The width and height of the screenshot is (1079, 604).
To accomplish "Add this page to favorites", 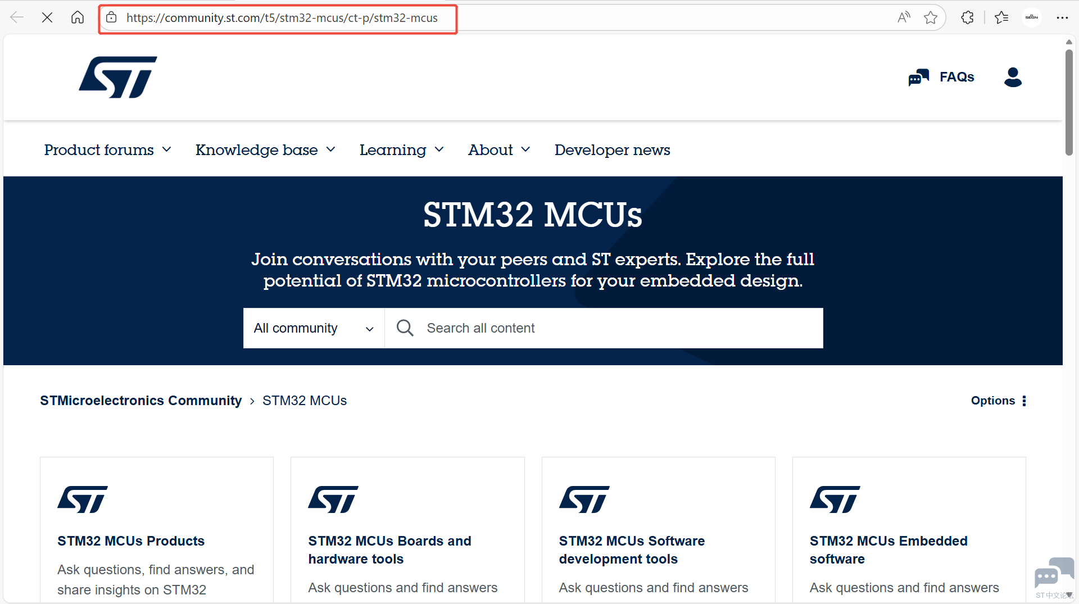I will click(x=931, y=17).
